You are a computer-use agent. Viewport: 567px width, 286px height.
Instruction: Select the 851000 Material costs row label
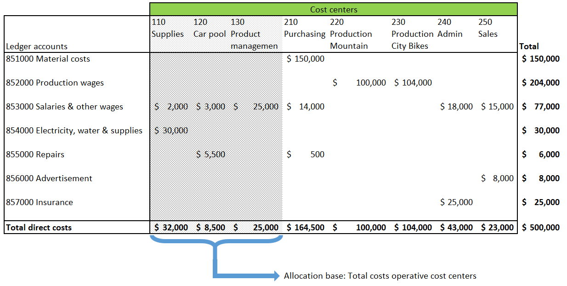[x=48, y=59]
